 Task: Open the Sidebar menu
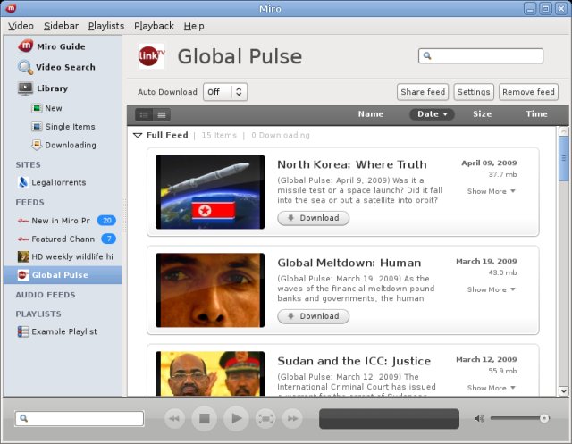61,26
